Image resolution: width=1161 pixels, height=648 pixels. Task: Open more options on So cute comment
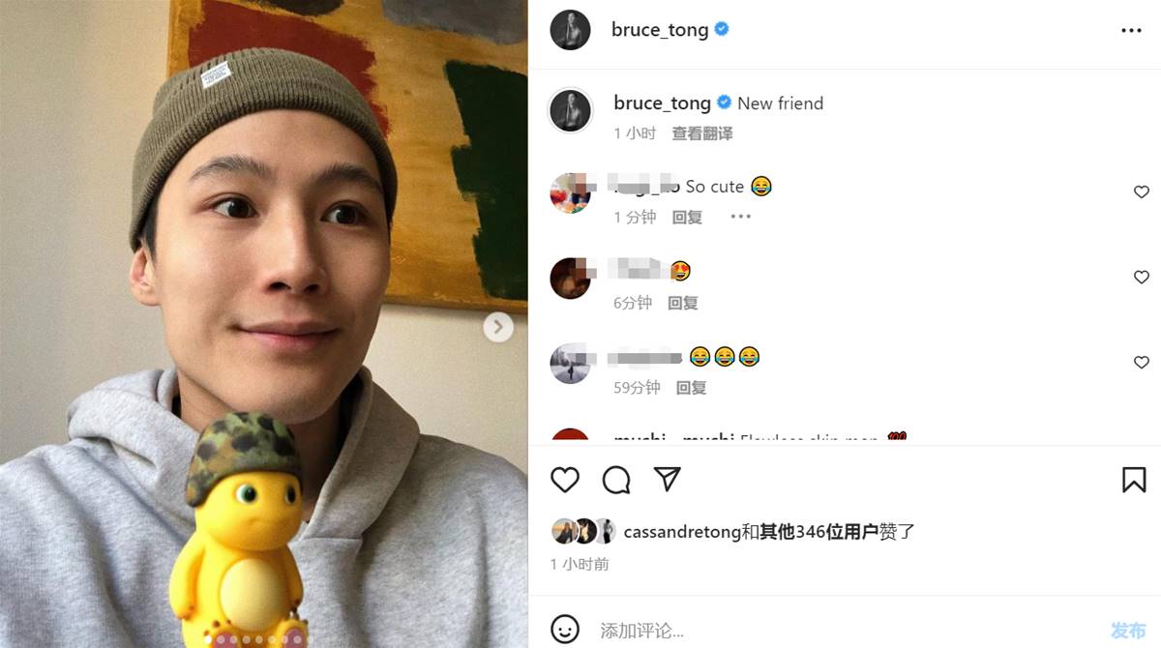(740, 217)
